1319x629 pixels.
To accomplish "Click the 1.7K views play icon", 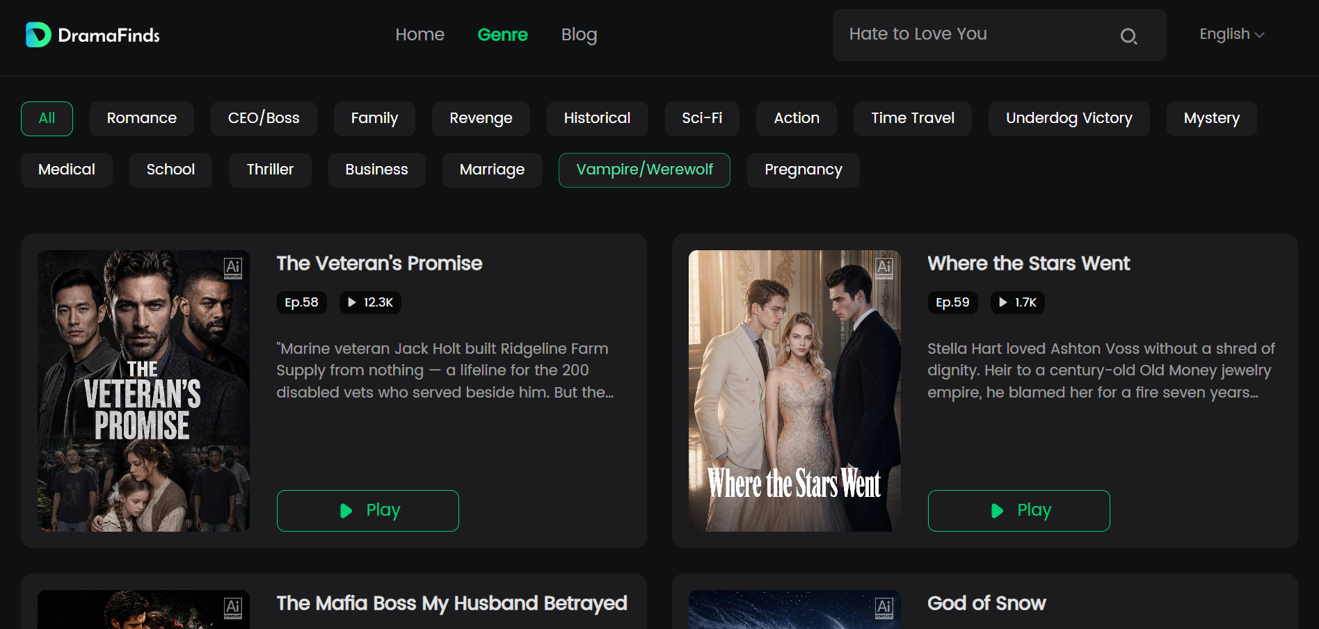I will tap(1003, 302).
